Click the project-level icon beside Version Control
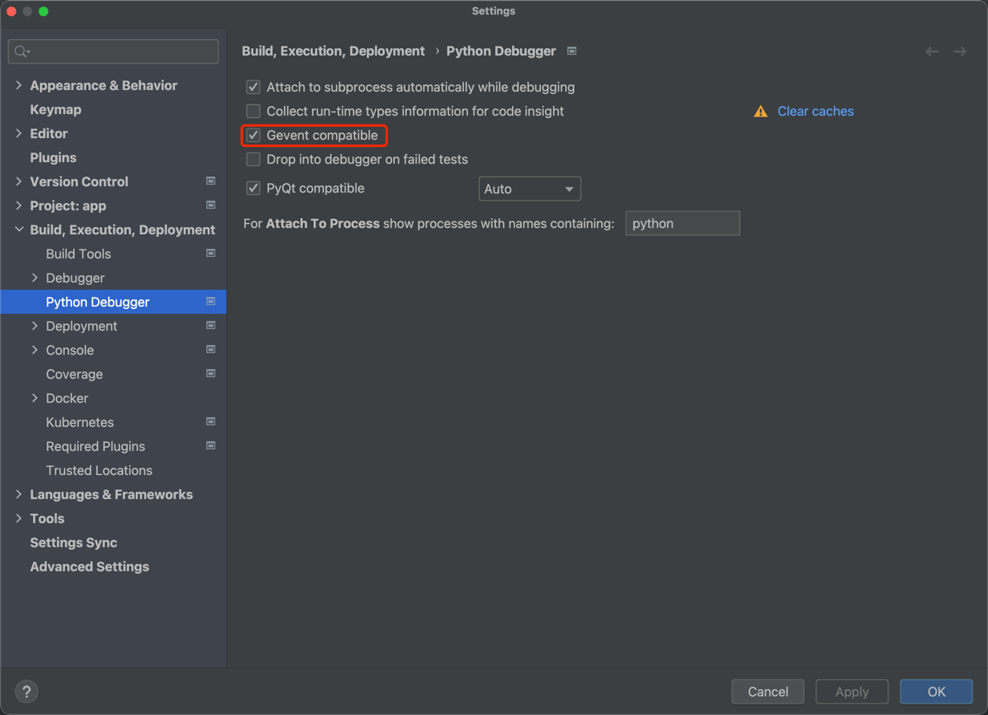Screen dimensions: 988x715 click(210, 181)
